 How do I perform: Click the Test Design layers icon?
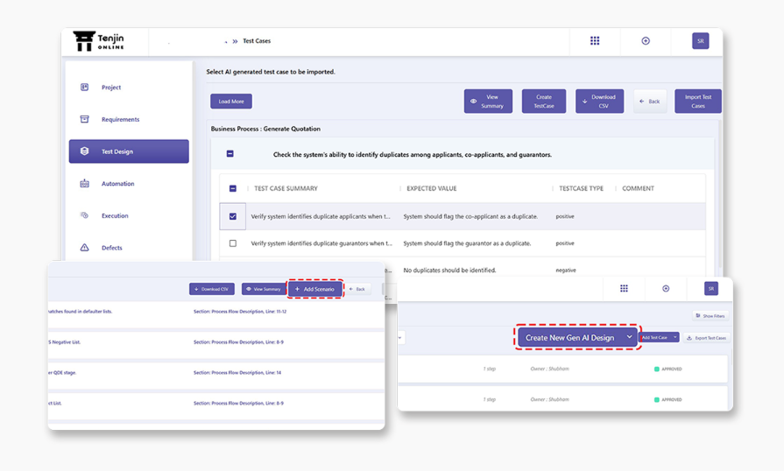(x=85, y=151)
